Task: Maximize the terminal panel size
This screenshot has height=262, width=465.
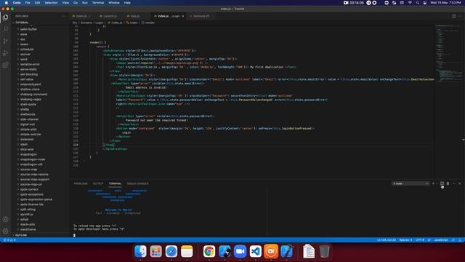Action: coord(453,183)
